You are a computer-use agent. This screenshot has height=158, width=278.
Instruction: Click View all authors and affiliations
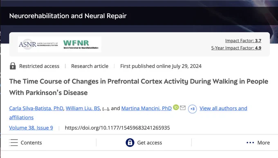(x=128, y=113)
